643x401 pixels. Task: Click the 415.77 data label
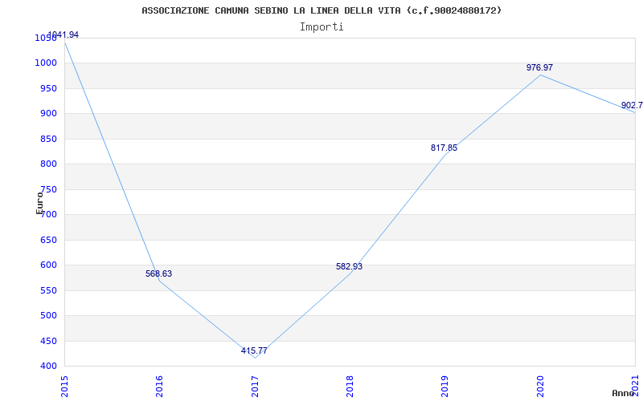[x=254, y=350]
